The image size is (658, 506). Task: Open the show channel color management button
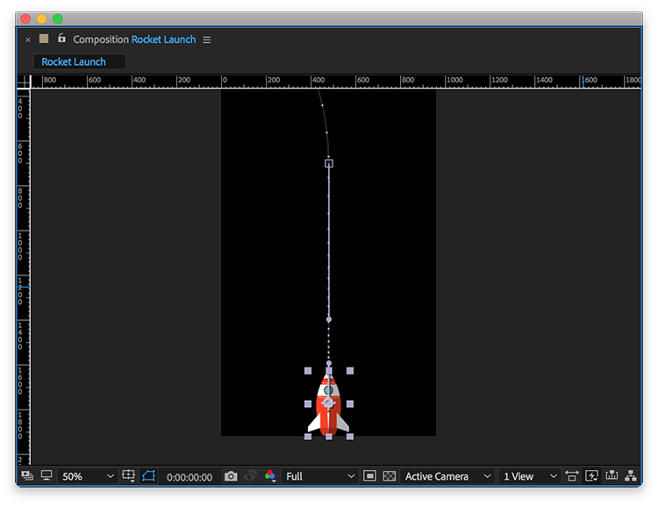pyautogui.click(x=270, y=476)
